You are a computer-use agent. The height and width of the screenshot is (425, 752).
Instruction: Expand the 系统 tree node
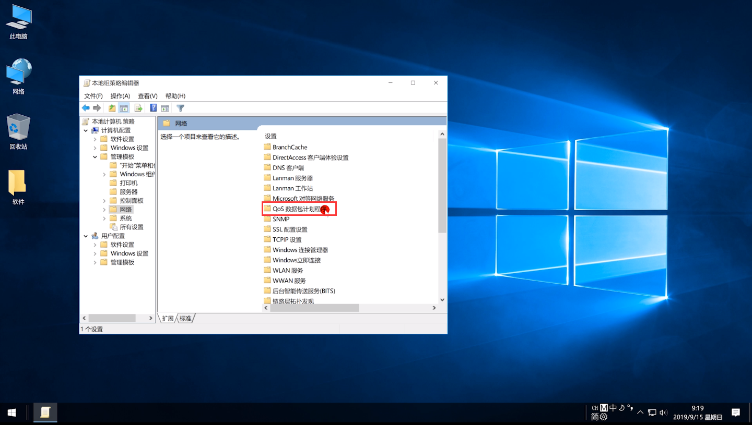104,218
